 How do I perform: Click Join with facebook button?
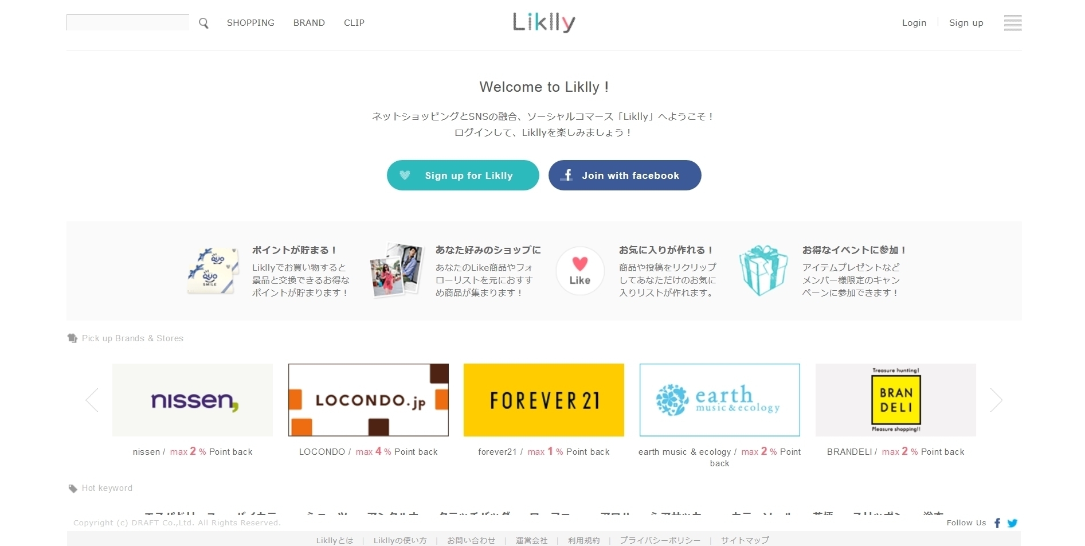[625, 175]
